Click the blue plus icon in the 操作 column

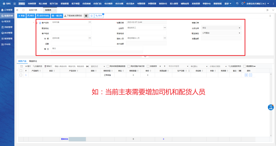pos(246,75)
